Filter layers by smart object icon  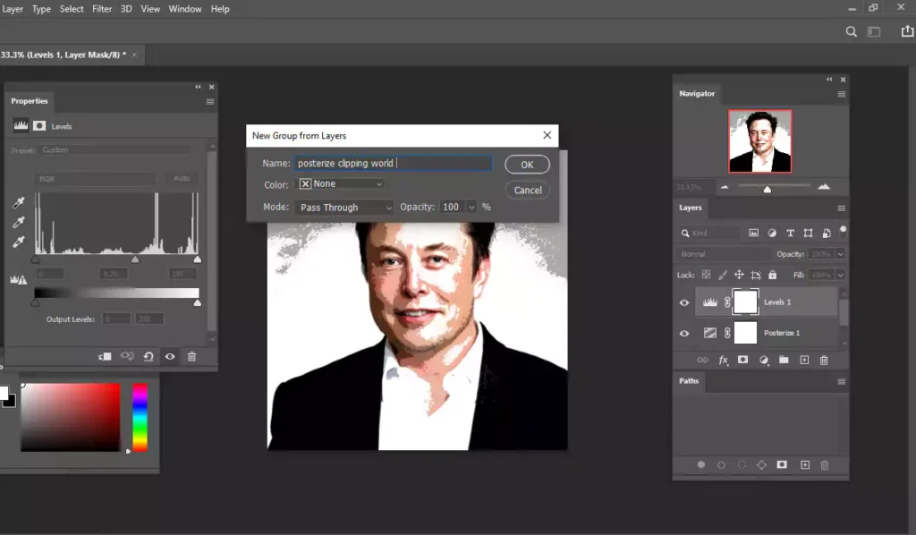click(x=826, y=233)
